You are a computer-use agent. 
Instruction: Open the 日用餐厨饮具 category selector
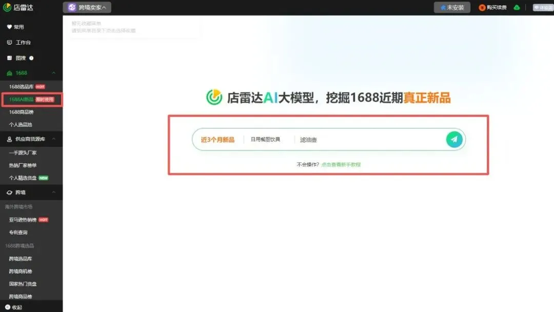click(265, 140)
